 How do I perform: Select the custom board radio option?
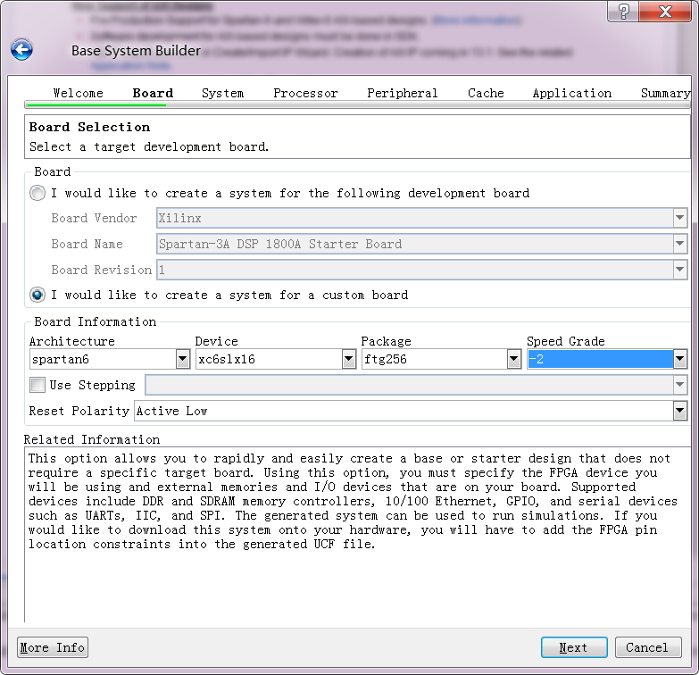37,295
